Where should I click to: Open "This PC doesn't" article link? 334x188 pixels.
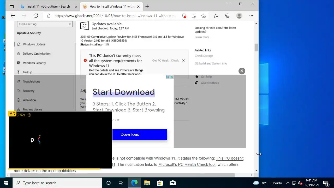pyautogui.click(x=230, y=158)
